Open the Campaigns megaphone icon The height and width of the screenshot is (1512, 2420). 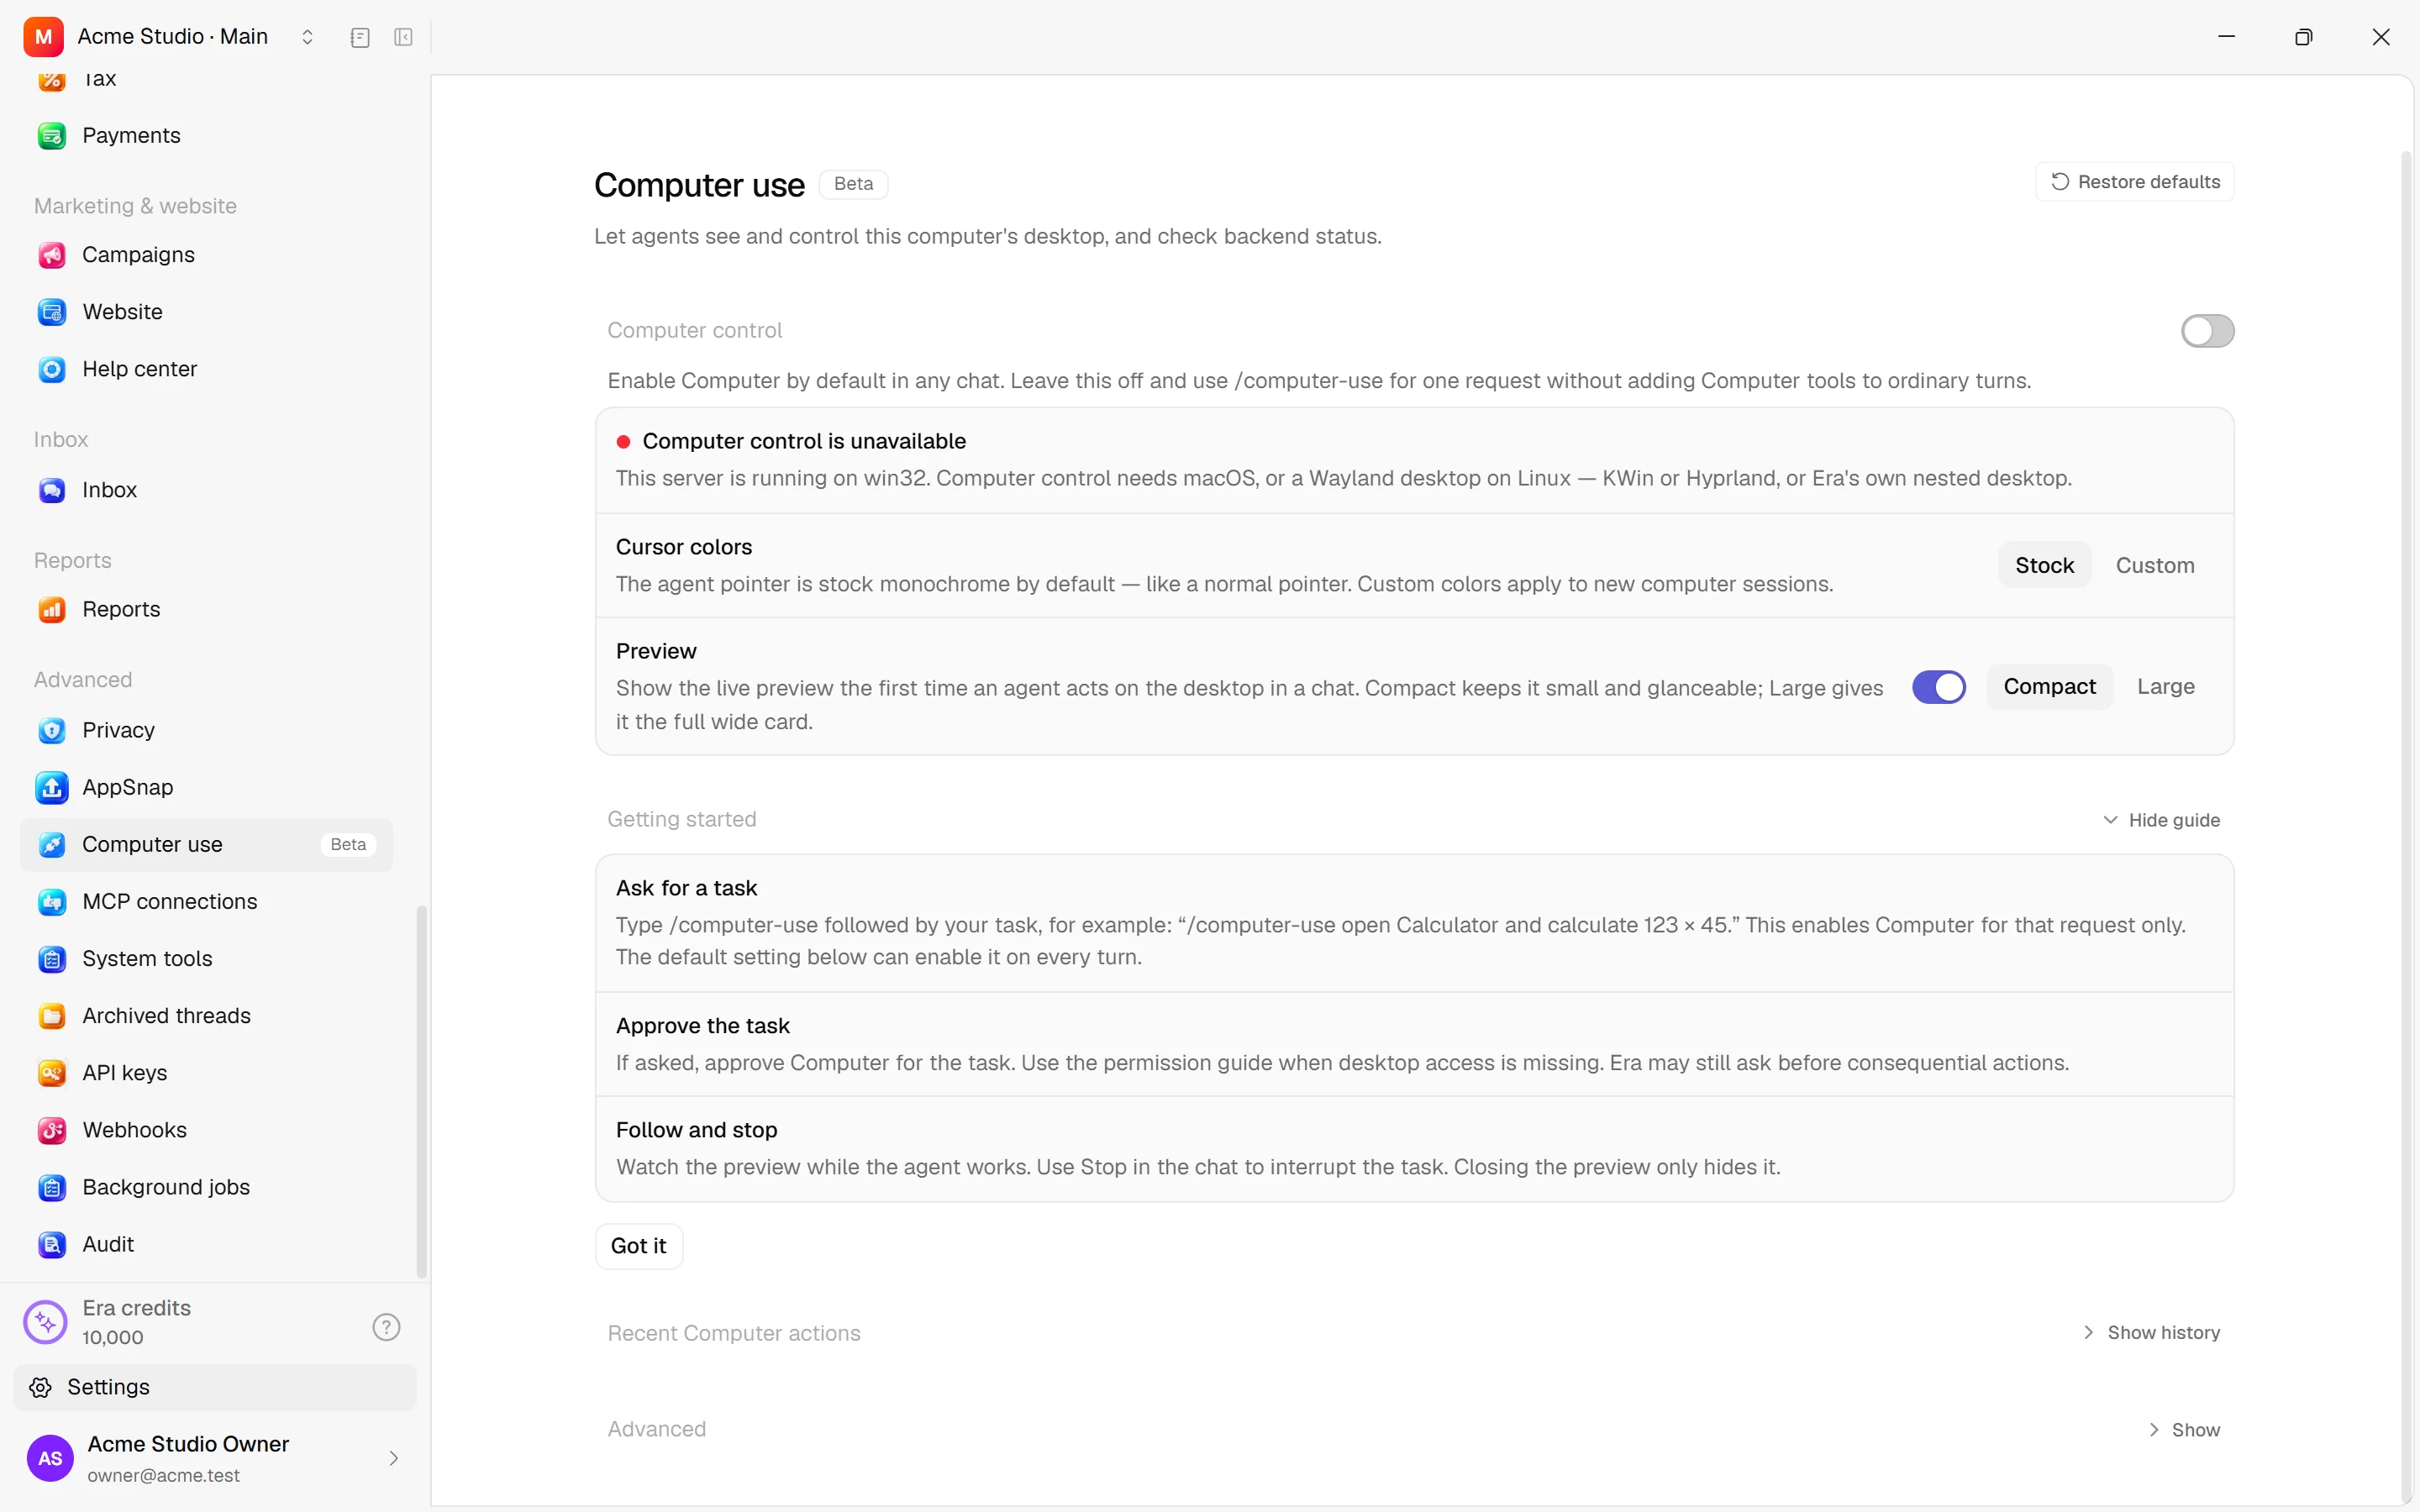[x=52, y=255]
